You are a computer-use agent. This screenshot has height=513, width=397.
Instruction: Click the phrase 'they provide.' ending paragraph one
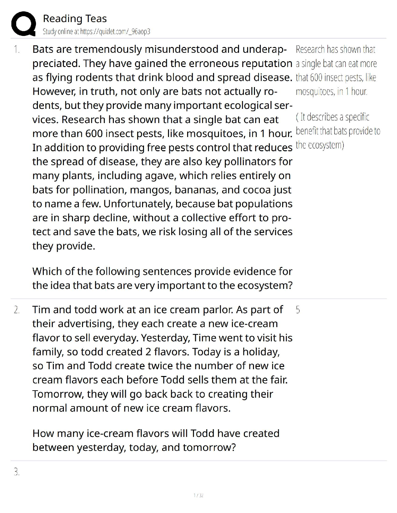[64, 246]
